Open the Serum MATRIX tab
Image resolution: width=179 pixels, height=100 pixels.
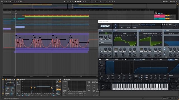128,26
